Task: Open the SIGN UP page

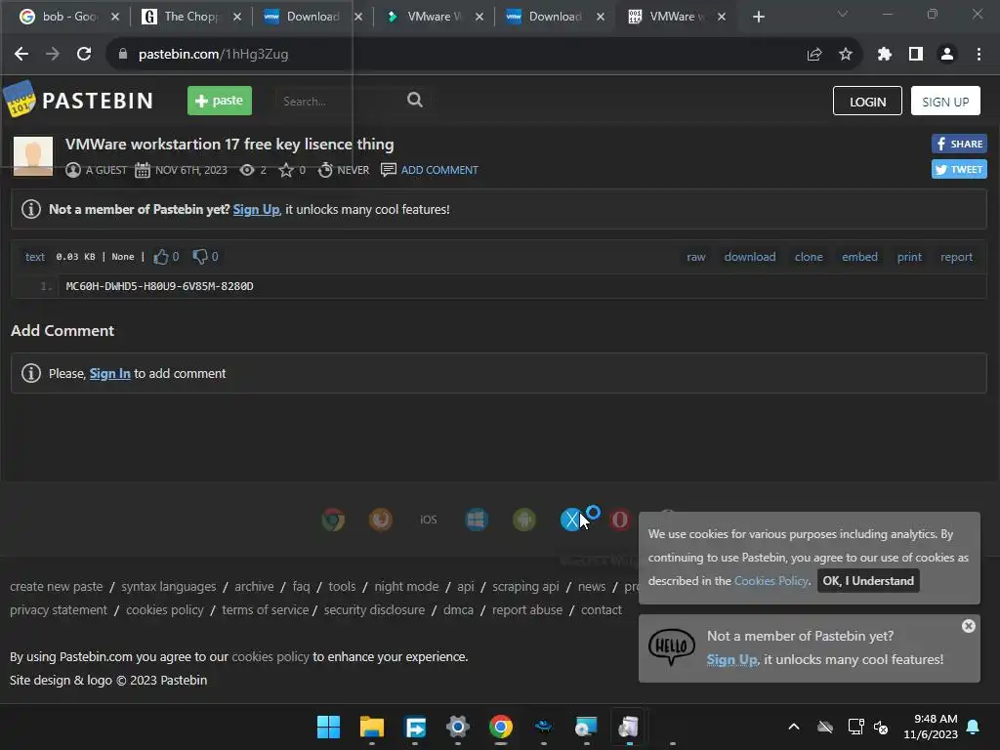Action: point(945,102)
